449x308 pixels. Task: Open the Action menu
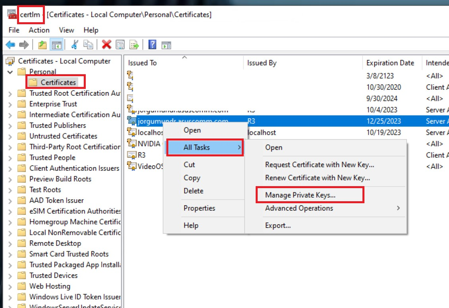click(39, 30)
